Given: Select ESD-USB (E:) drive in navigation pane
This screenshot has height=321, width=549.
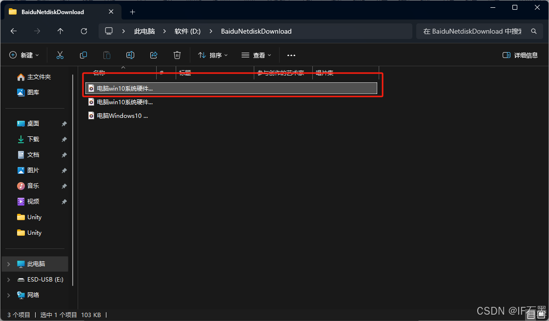Looking at the screenshot, I should (41, 280).
